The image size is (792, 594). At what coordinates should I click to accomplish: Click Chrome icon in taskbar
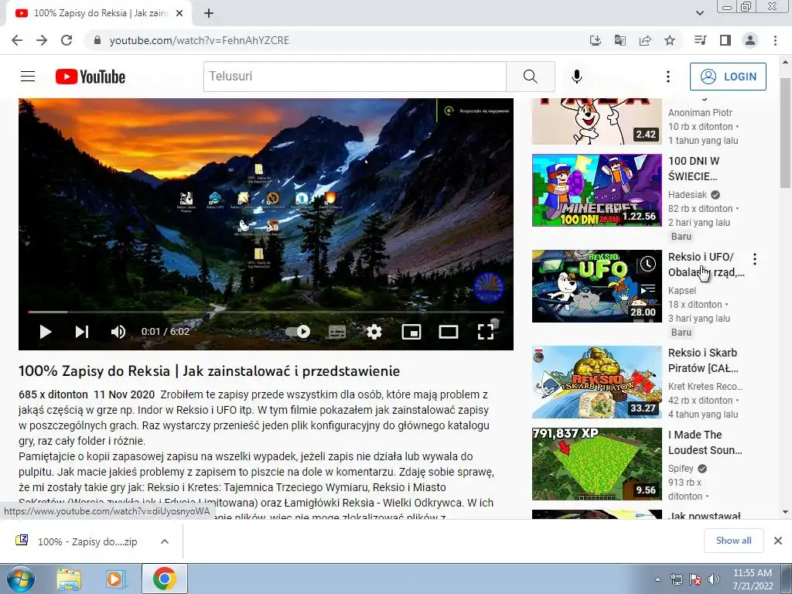tap(165, 579)
